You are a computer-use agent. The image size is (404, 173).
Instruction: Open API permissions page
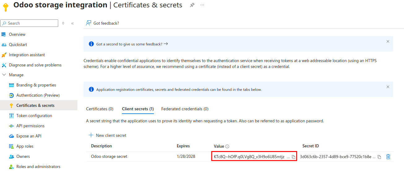[x=30, y=126]
